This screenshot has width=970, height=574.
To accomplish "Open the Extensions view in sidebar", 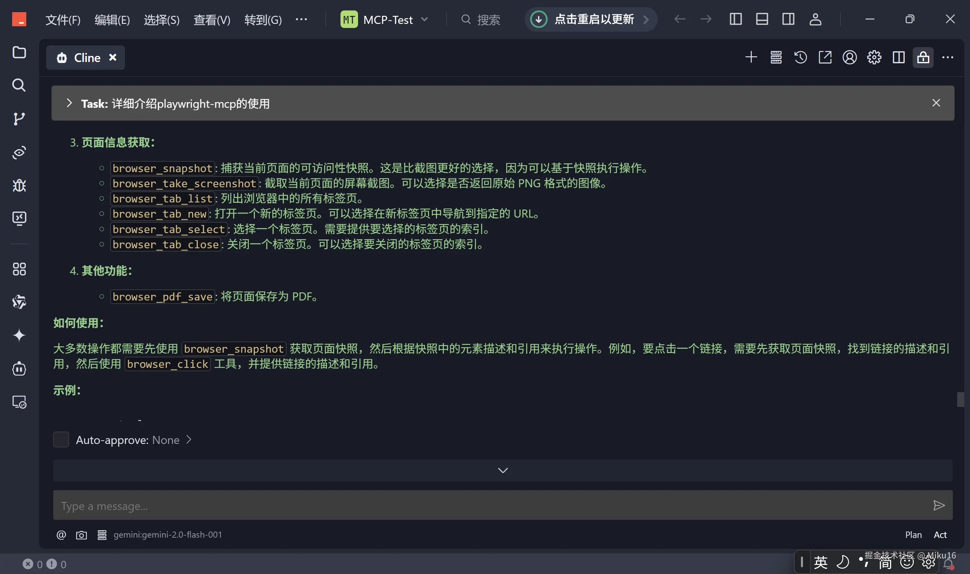I will click(x=19, y=269).
